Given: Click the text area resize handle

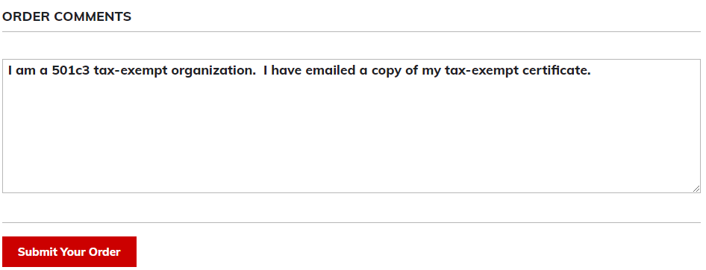Looking at the screenshot, I should point(696,189).
